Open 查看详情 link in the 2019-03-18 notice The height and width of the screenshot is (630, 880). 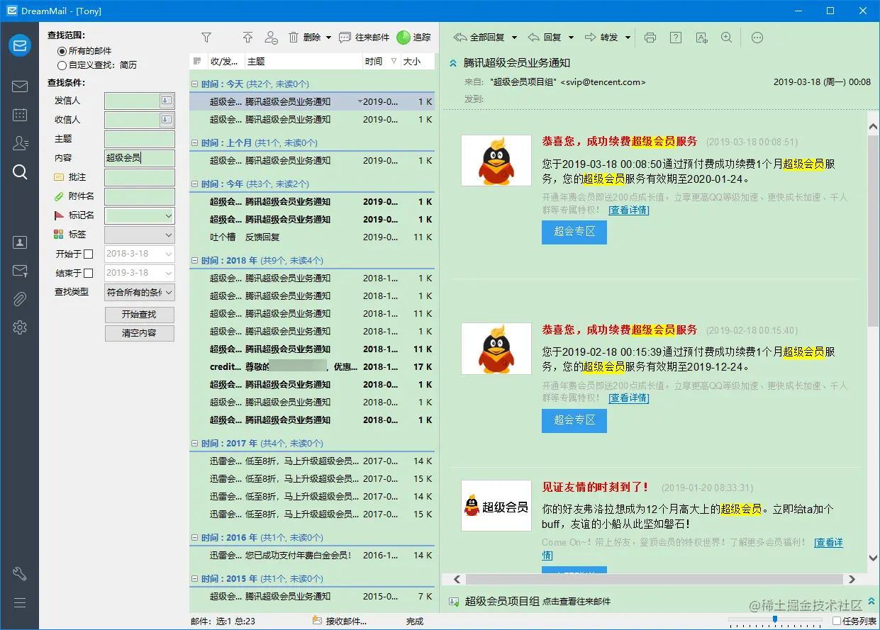(x=629, y=210)
